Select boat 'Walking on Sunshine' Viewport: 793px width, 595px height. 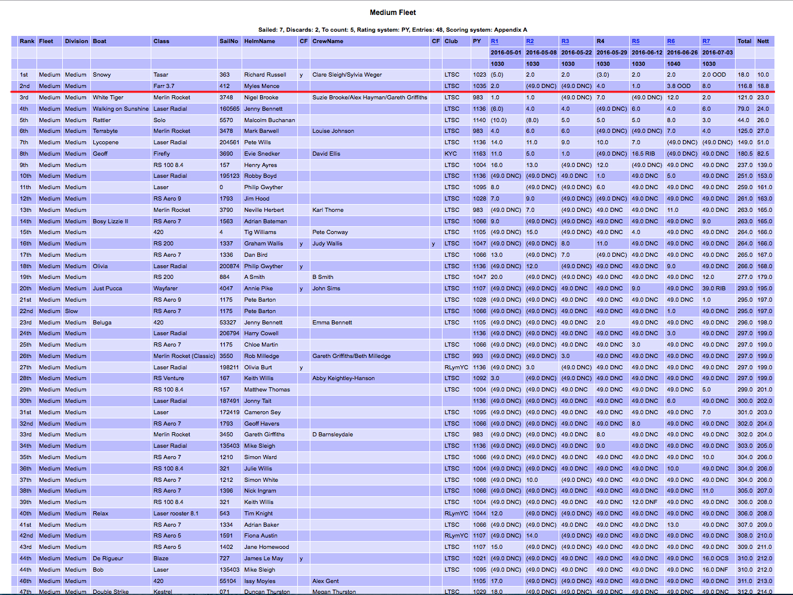(x=121, y=109)
